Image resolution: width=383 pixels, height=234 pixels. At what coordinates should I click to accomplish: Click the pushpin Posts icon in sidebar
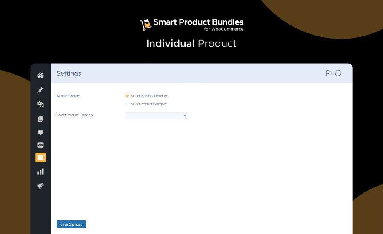(x=40, y=90)
